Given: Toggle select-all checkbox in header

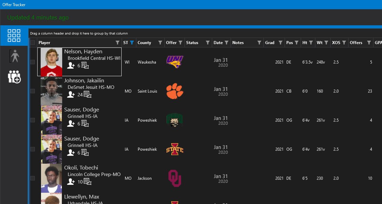Looking at the screenshot, I should point(33,43).
